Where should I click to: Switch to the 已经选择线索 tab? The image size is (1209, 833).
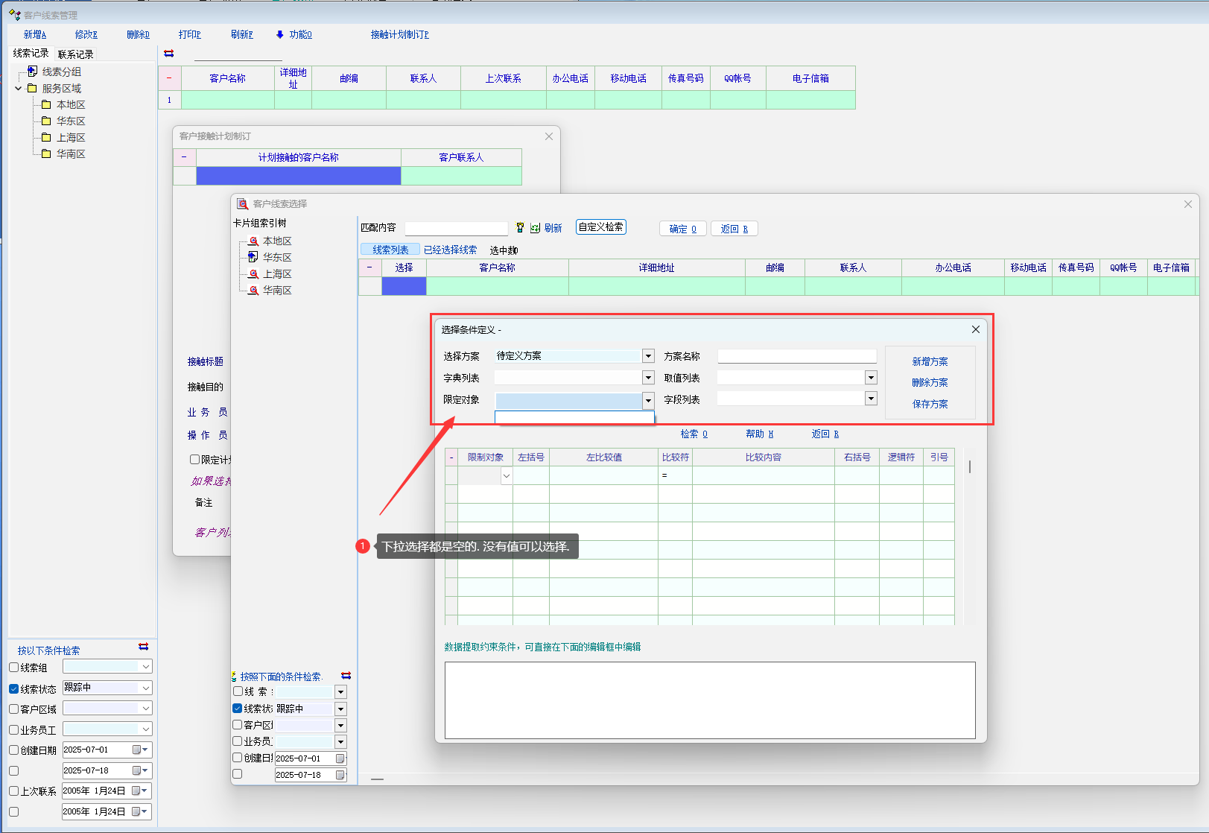tap(450, 250)
